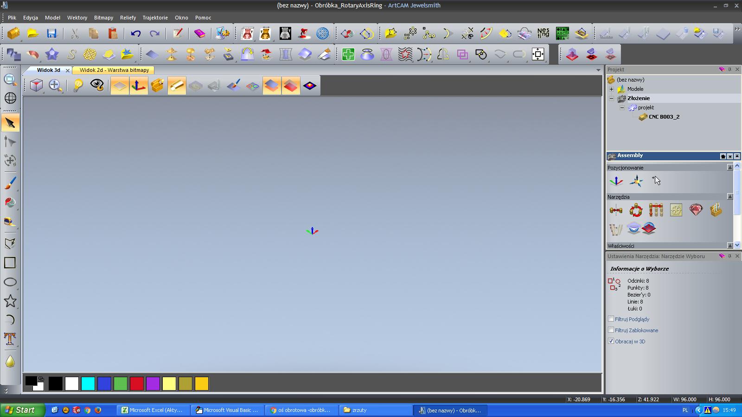The width and height of the screenshot is (742, 417).
Task: Click the gemstone tool in Narzędzia
Action: [x=696, y=210]
